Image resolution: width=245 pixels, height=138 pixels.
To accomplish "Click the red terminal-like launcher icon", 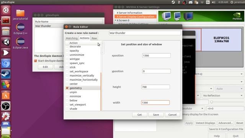I will pos(6,20).
